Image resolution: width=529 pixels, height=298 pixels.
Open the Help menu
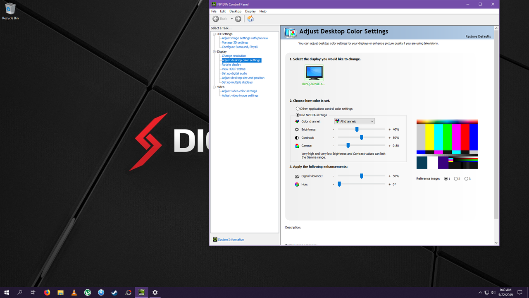pos(263,11)
